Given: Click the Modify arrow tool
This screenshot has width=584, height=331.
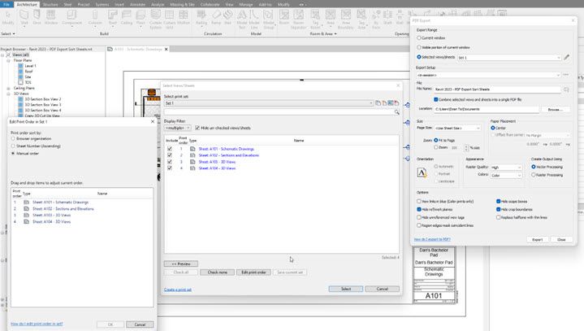Looking at the screenshot, I should tap(8, 17).
